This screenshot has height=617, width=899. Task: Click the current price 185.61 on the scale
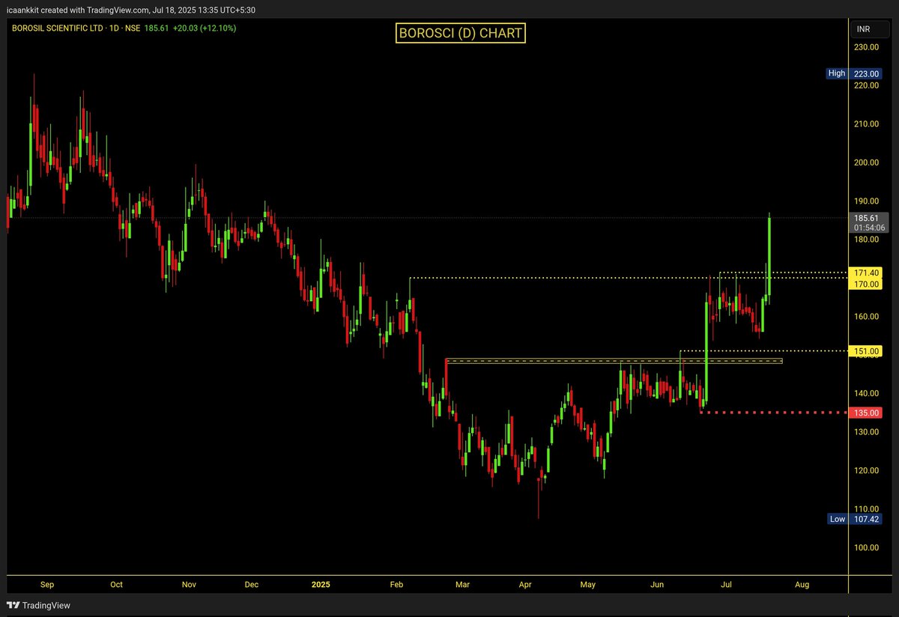pos(865,217)
